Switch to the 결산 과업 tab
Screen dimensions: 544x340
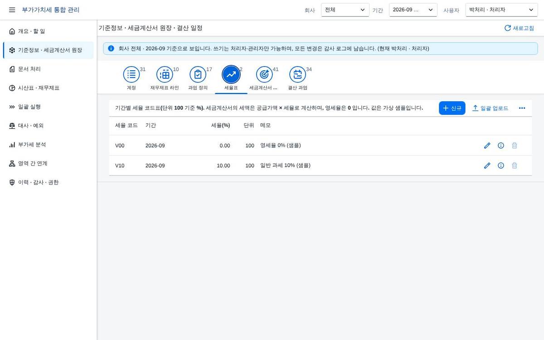pyautogui.click(x=297, y=78)
